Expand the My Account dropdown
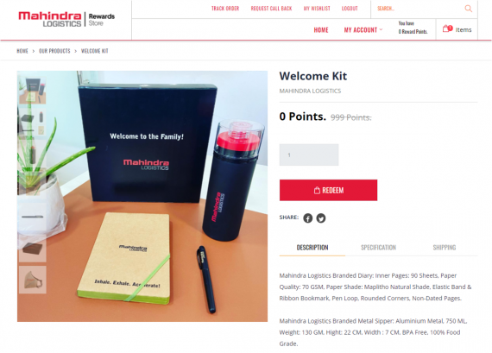492x353 pixels. tap(363, 30)
